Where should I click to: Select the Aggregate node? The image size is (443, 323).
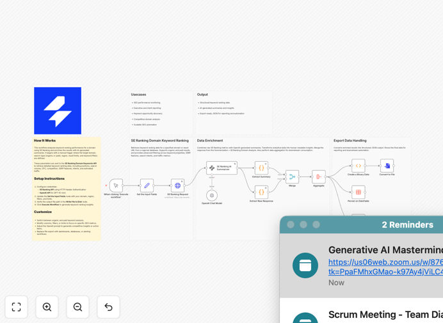pos(319,177)
